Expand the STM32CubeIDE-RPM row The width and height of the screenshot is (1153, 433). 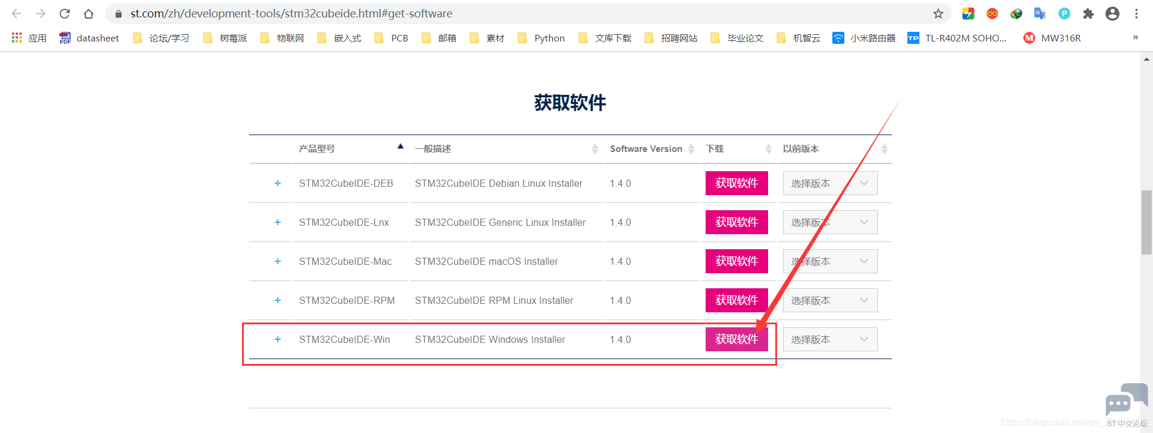277,300
